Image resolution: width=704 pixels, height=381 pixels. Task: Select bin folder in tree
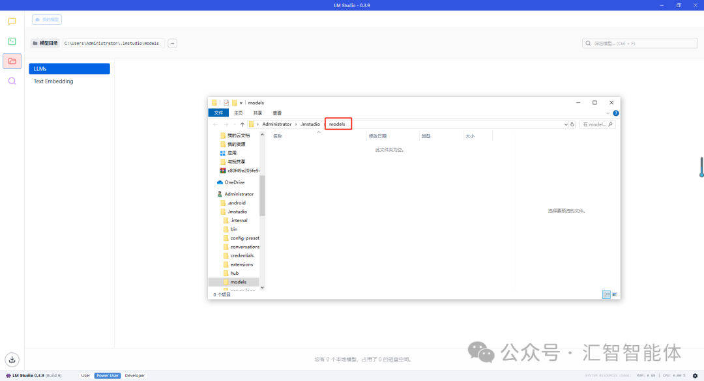pyautogui.click(x=230, y=229)
